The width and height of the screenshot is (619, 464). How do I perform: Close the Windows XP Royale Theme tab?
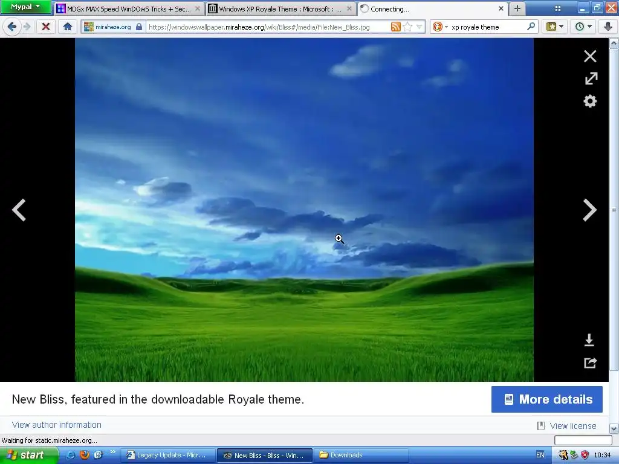(349, 8)
